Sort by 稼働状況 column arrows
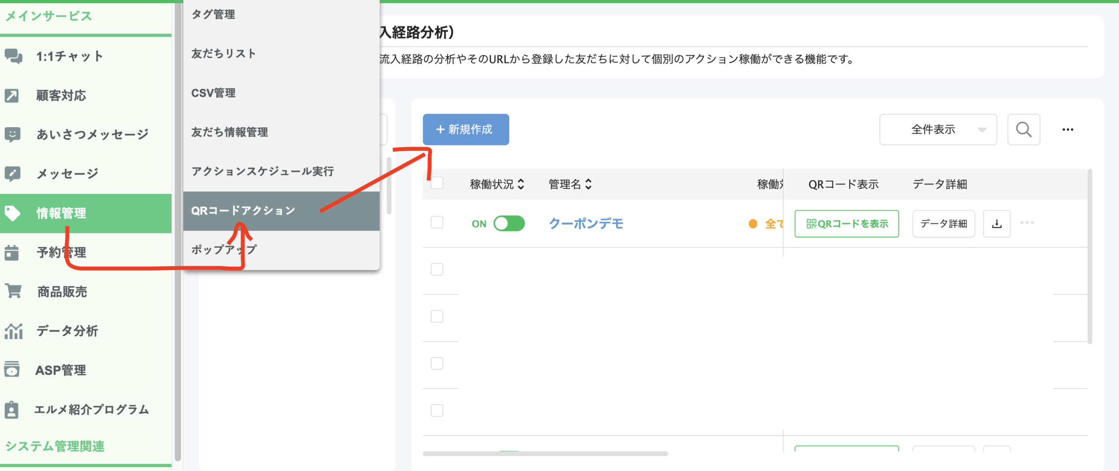The image size is (1119, 471). (x=521, y=184)
